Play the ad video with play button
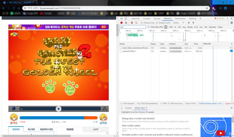The width and height of the screenshot is (234, 137). point(58,109)
